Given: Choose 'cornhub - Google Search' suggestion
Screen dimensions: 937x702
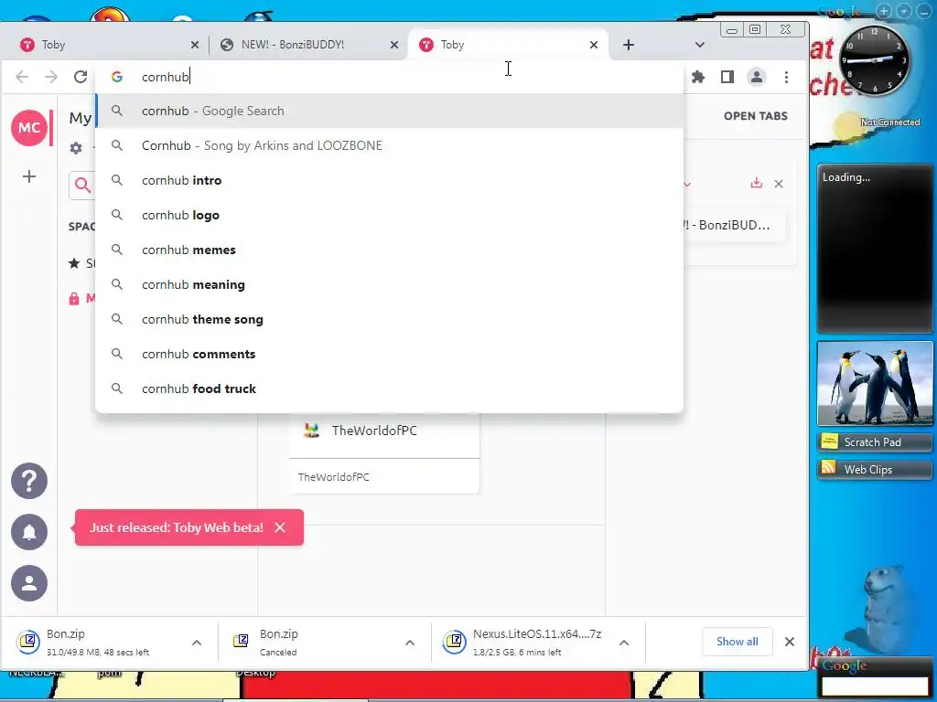Looking at the screenshot, I should pyautogui.click(x=389, y=111).
